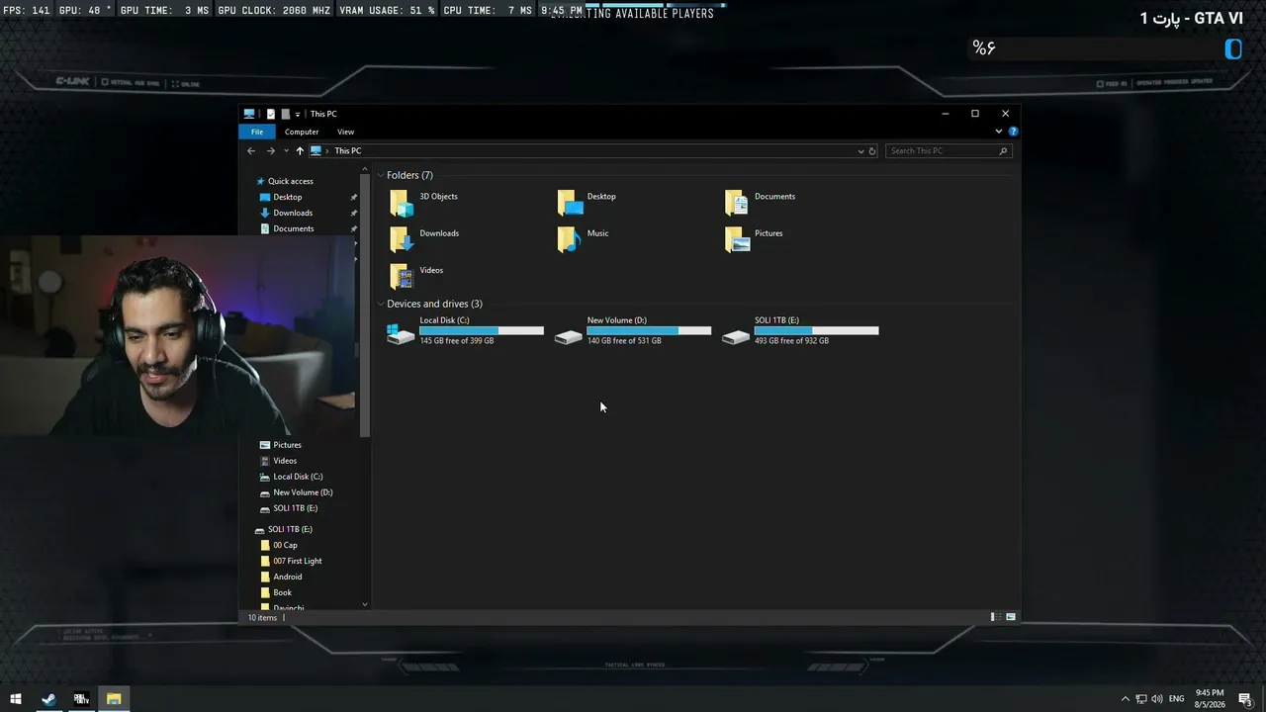Open Explorer help with the question mark

1013,132
